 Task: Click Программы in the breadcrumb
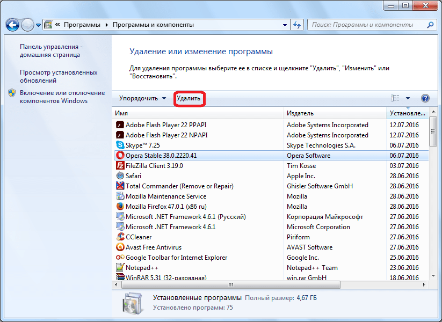(82, 25)
